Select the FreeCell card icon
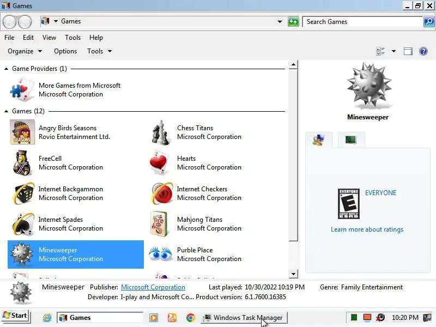Screen dimensions: 436x327 coord(22,162)
